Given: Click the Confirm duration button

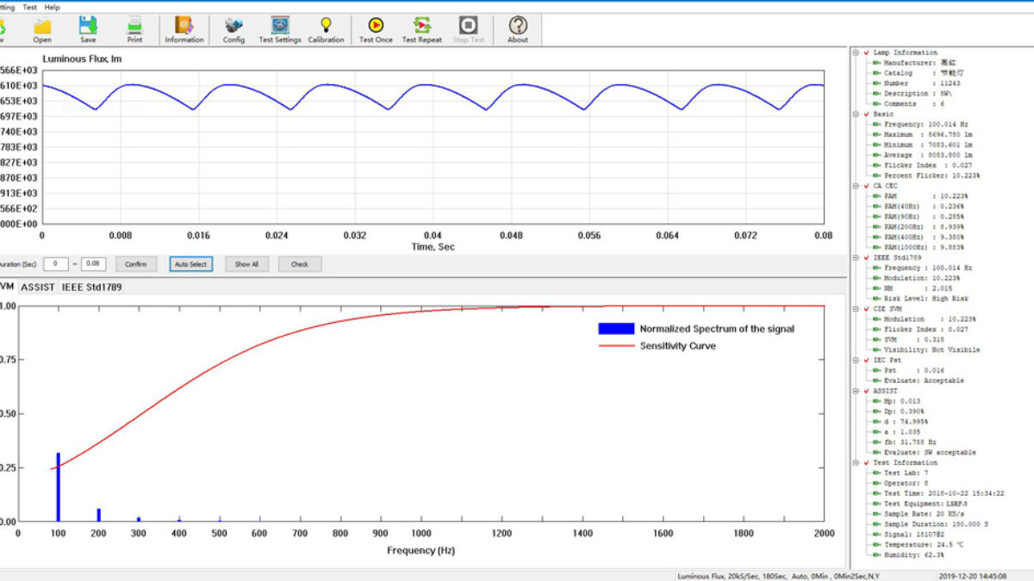Looking at the screenshot, I should tap(136, 264).
